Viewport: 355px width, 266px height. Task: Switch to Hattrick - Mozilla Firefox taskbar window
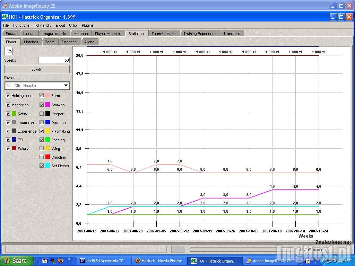click(160, 261)
